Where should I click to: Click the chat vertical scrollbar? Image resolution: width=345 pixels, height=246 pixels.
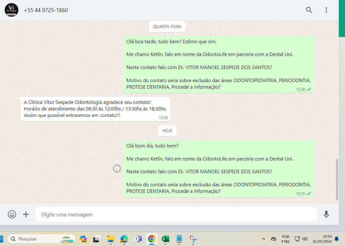[x=337, y=180]
